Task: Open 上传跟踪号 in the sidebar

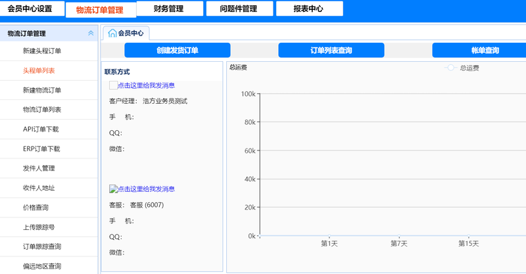Action: pyautogui.click(x=39, y=227)
